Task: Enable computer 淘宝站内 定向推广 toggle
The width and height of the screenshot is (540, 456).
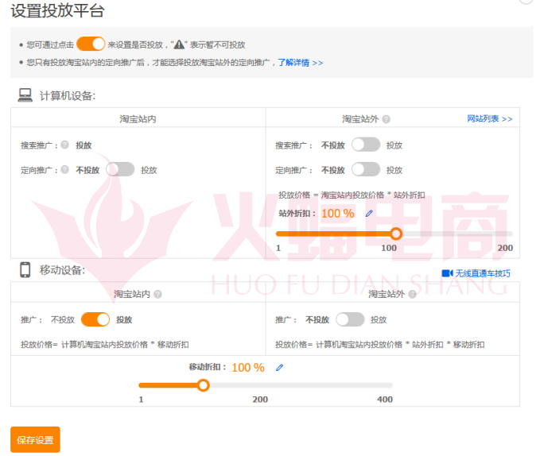Action: [x=120, y=169]
